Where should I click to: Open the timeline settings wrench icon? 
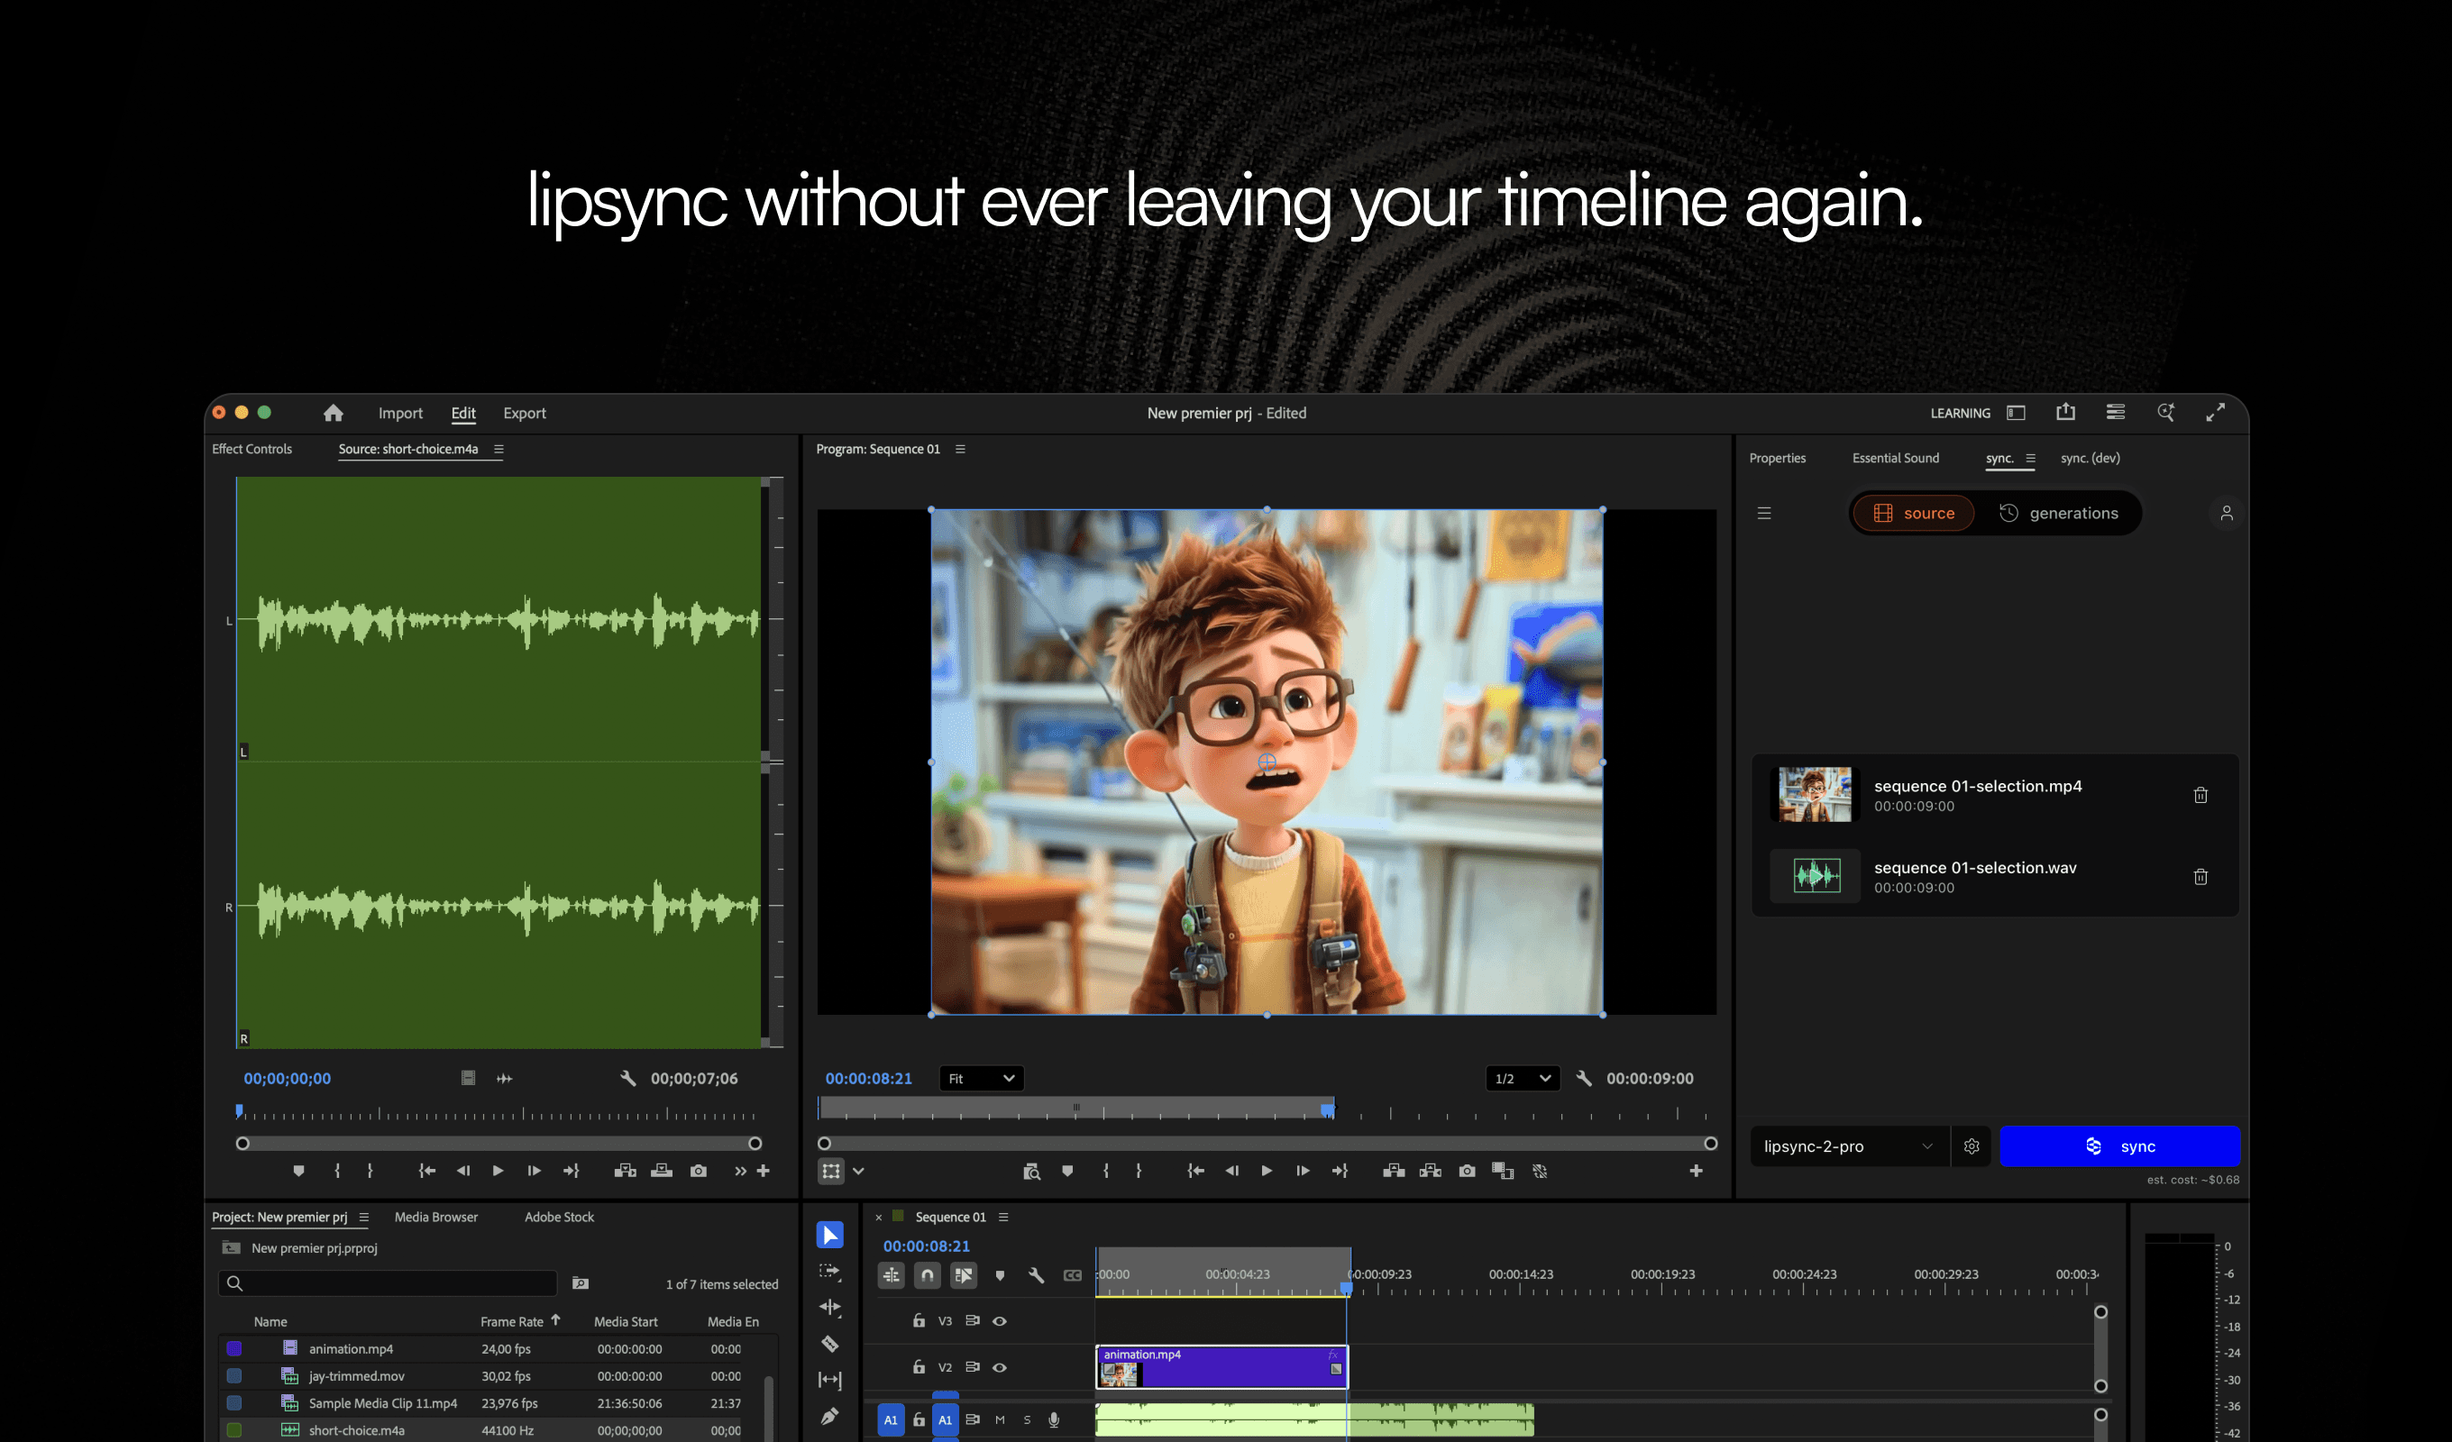point(1038,1275)
